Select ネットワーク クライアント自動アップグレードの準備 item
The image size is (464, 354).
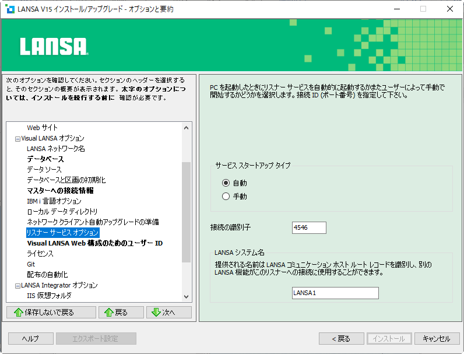(93, 222)
